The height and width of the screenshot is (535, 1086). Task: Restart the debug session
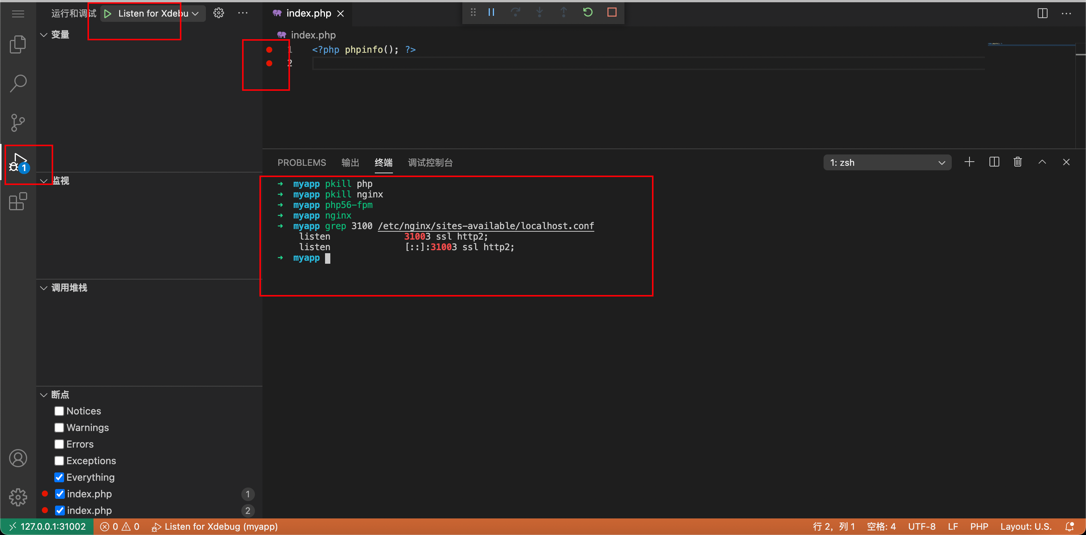588,12
